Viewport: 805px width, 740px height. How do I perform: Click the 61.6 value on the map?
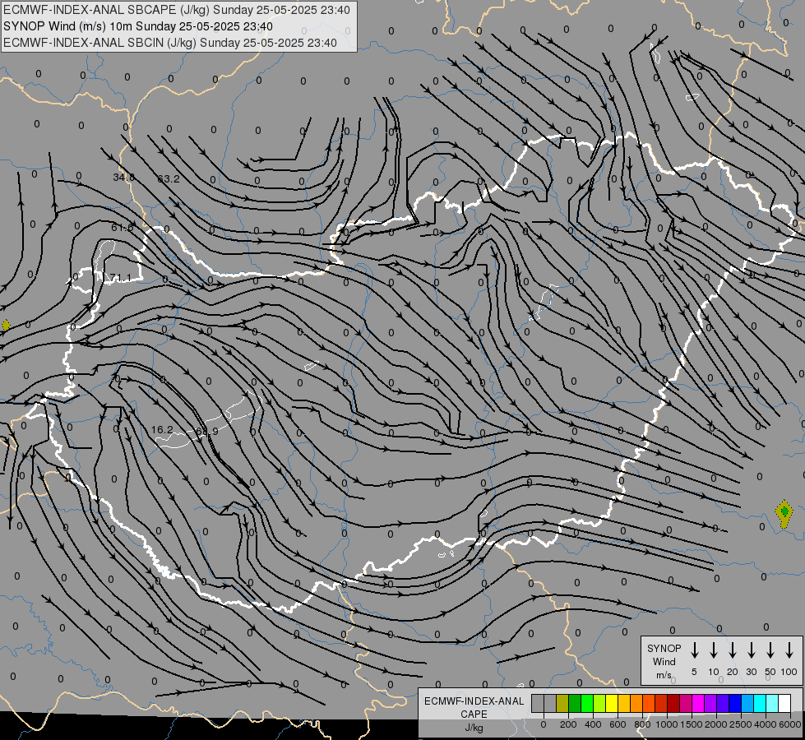click(123, 228)
